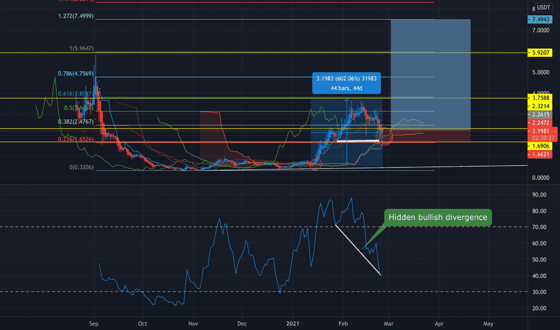Image resolution: width=560 pixels, height=330 pixels.
Task: Click the 30.00 RSI axis value
Action: [540, 292]
